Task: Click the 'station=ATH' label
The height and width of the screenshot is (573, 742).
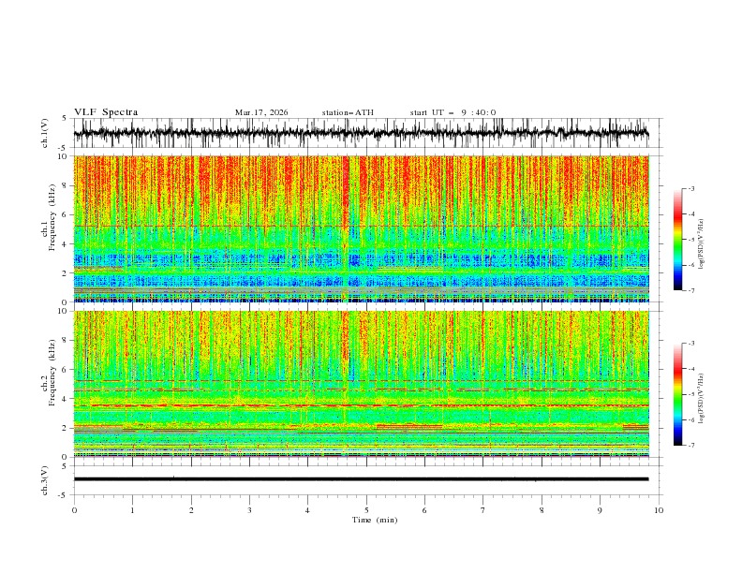Action: coord(348,112)
